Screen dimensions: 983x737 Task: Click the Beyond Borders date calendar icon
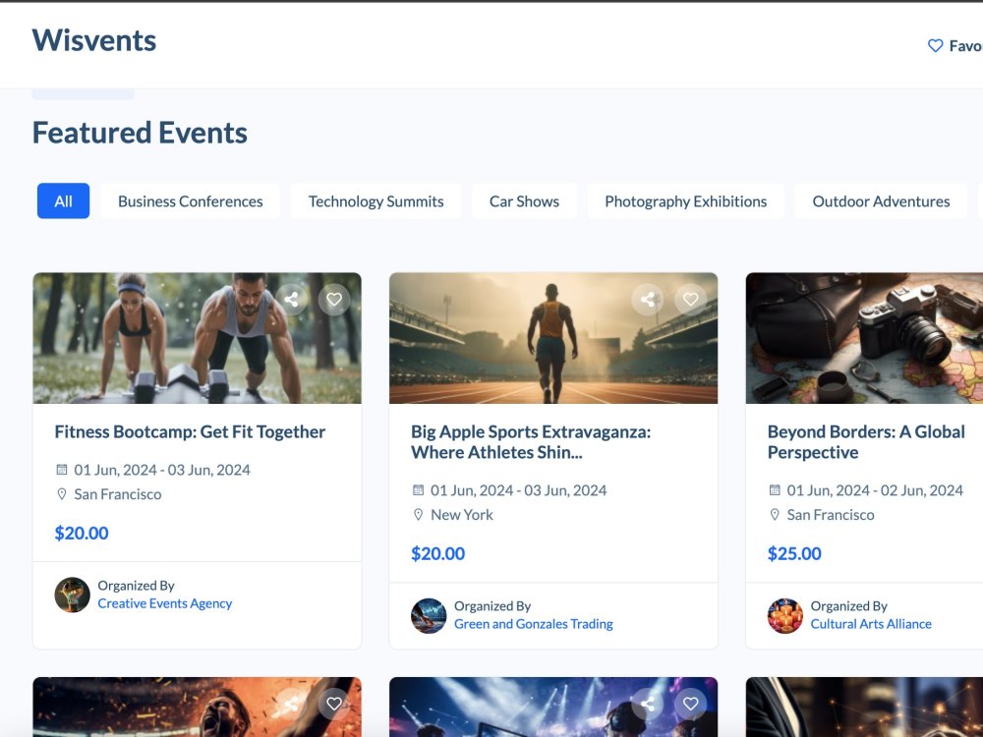click(x=775, y=490)
